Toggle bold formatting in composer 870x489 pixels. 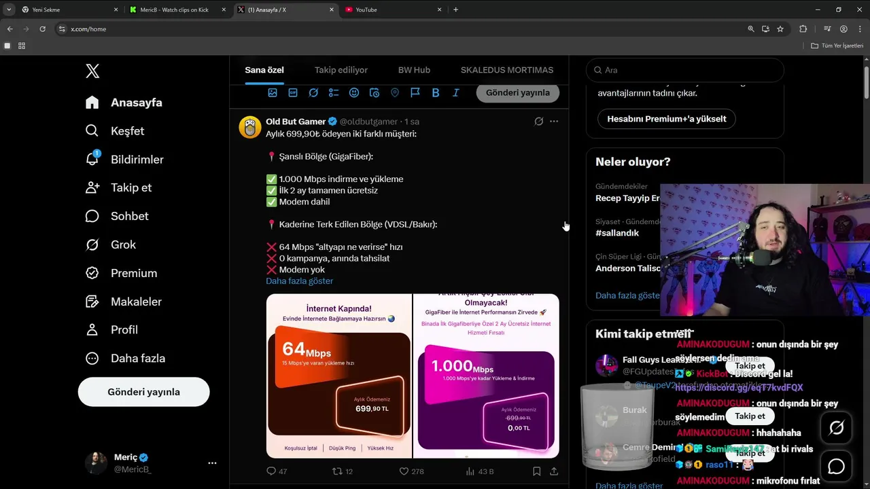pos(436,92)
